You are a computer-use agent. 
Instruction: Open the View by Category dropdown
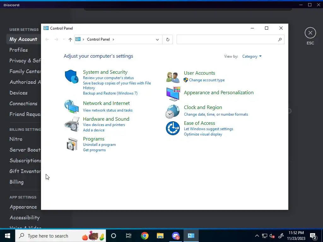(252, 56)
